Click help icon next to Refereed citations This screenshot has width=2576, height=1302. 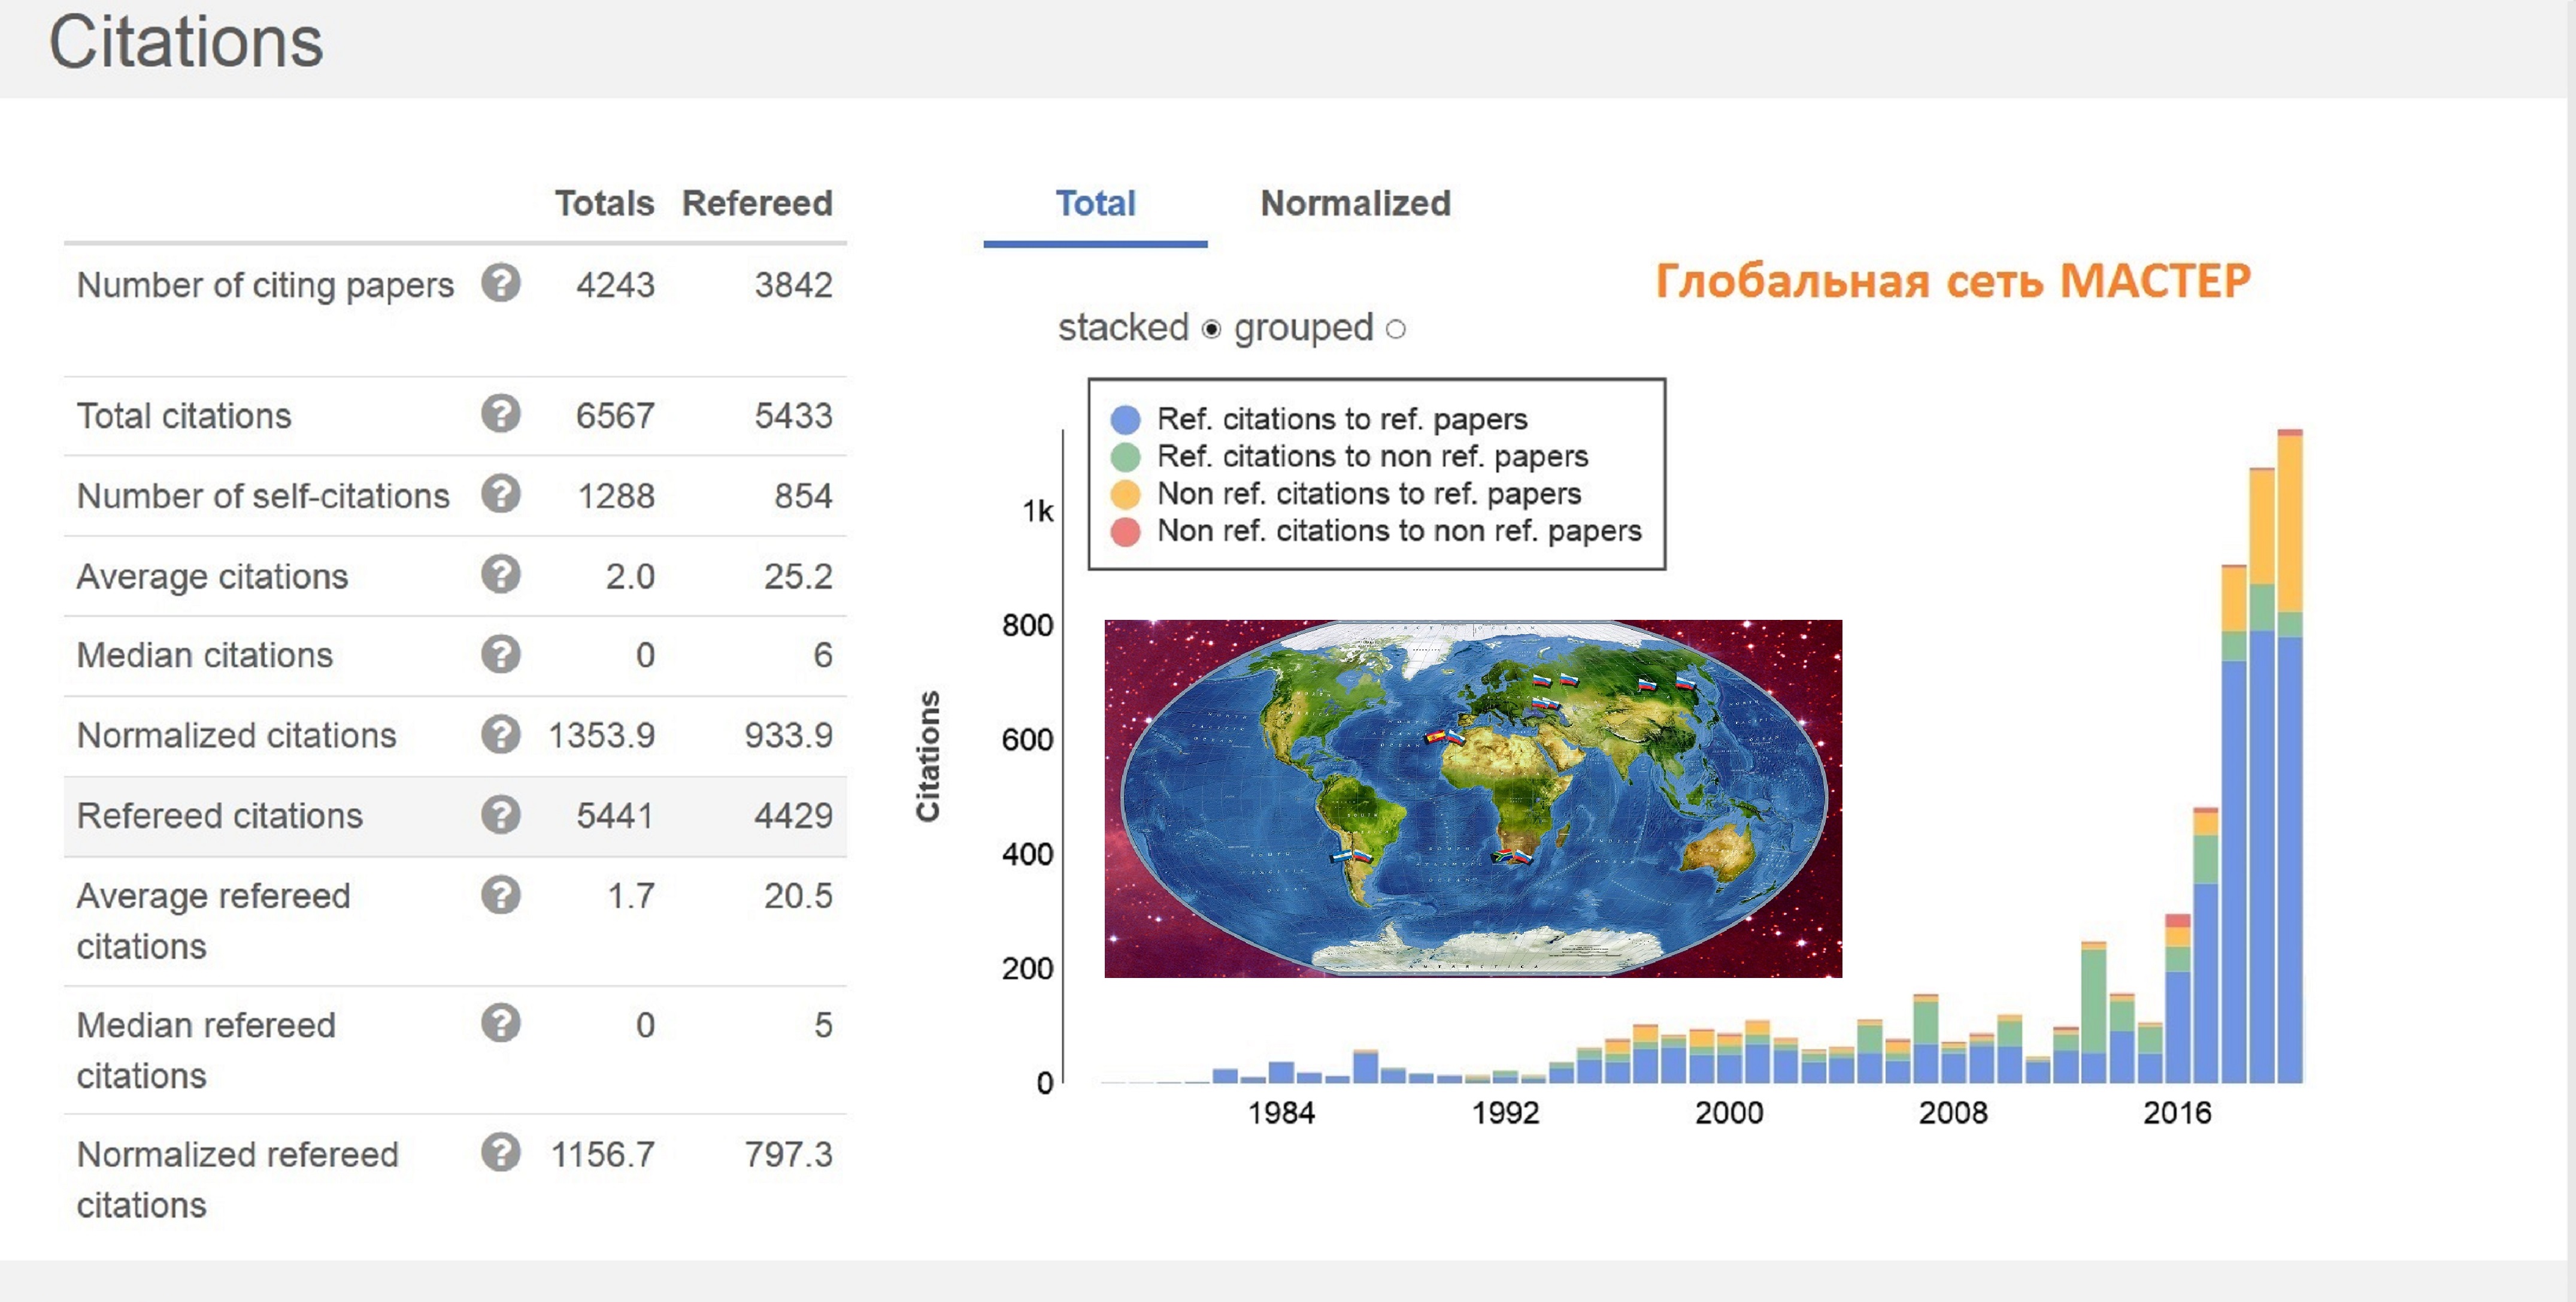pyautogui.click(x=500, y=815)
